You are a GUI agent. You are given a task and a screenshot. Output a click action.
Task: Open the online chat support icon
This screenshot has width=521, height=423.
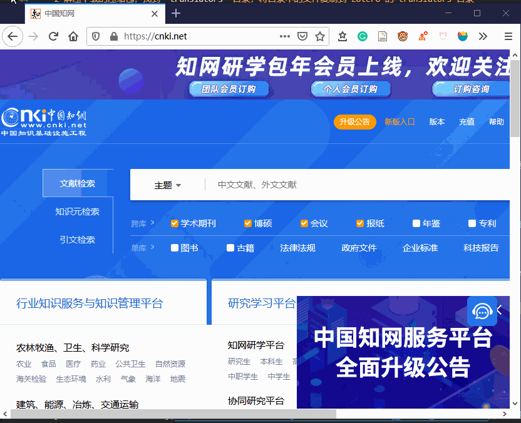[482, 311]
